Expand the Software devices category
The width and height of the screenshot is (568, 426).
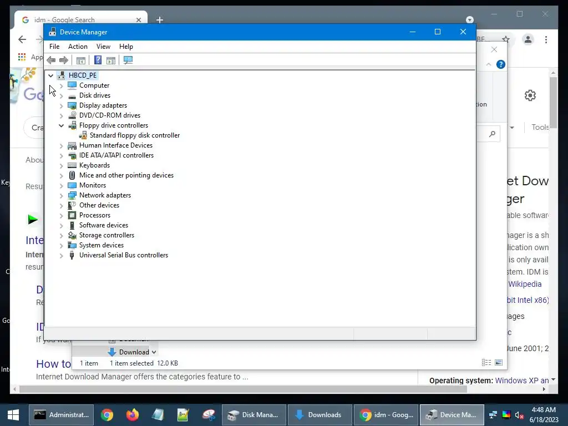pyautogui.click(x=61, y=225)
